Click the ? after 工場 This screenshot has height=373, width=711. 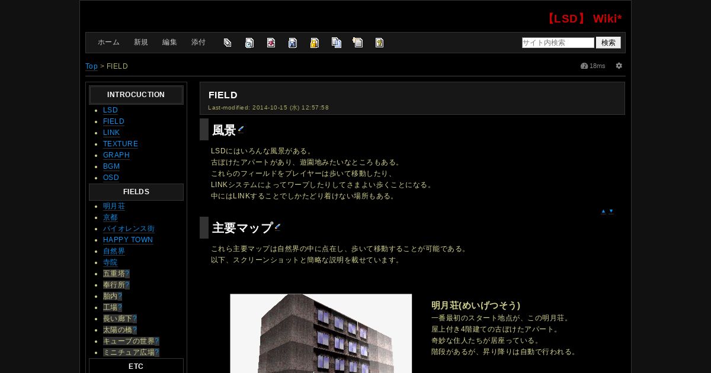(x=120, y=307)
